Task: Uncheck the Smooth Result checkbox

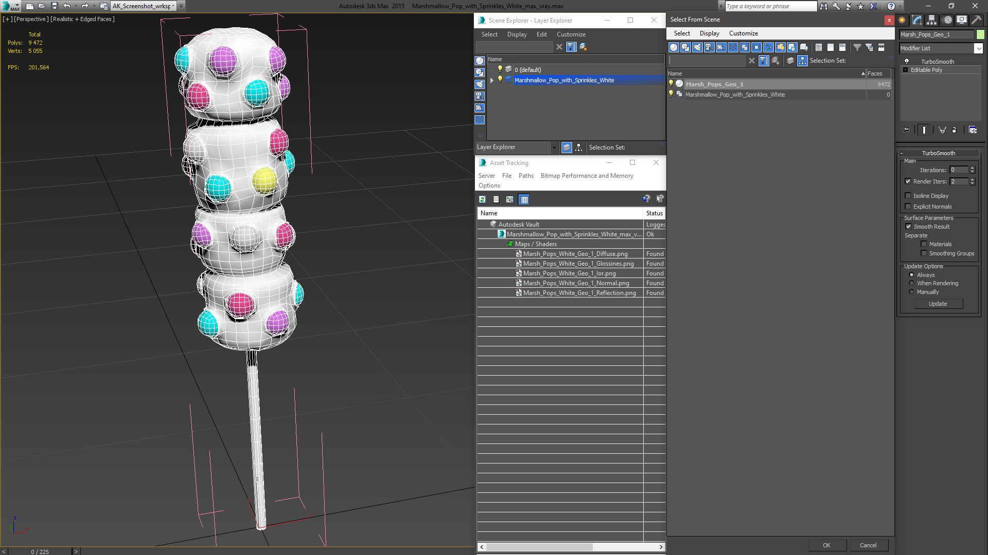Action: point(908,227)
